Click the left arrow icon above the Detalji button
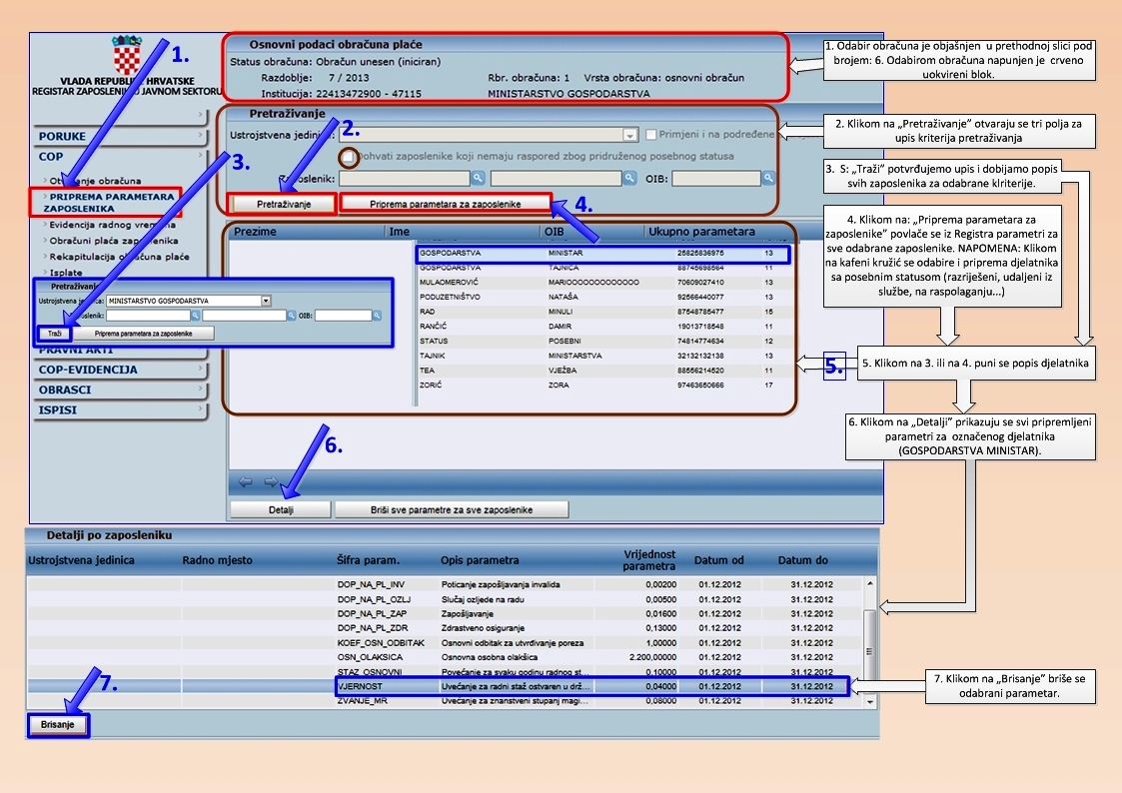The image size is (1122, 793). 245,482
